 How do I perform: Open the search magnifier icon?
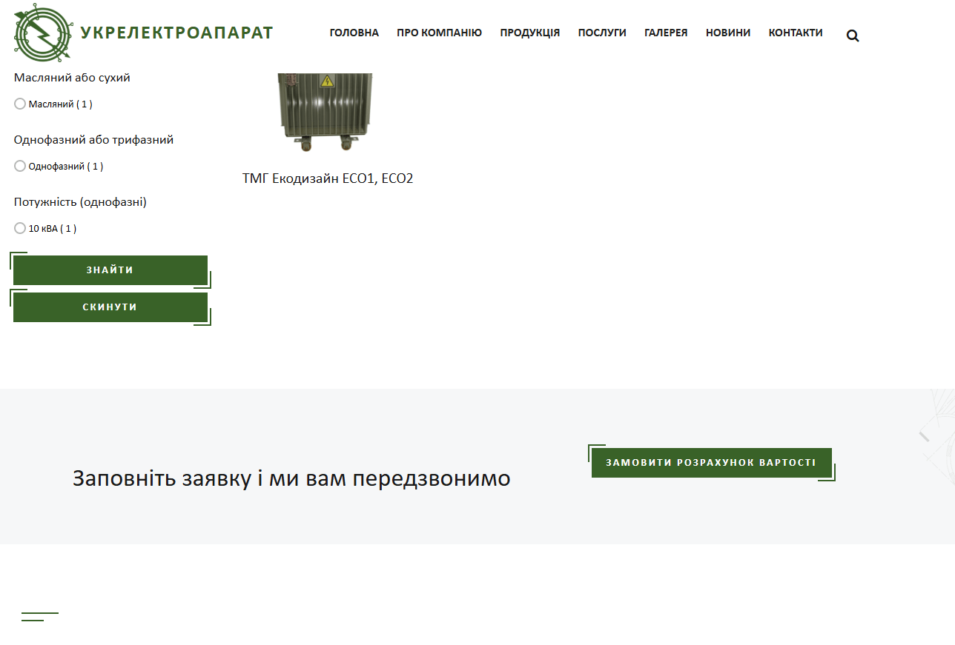pos(853,35)
